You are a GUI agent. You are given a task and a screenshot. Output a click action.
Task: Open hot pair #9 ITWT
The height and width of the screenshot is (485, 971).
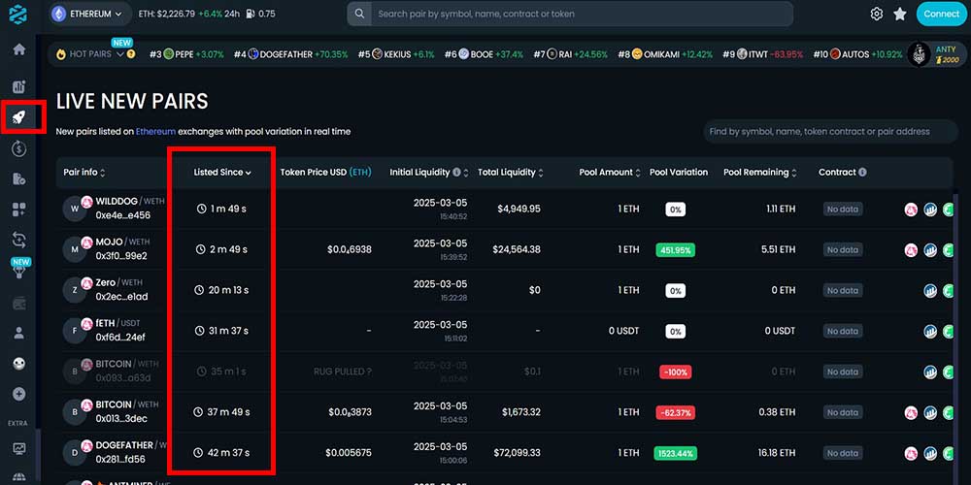point(762,54)
